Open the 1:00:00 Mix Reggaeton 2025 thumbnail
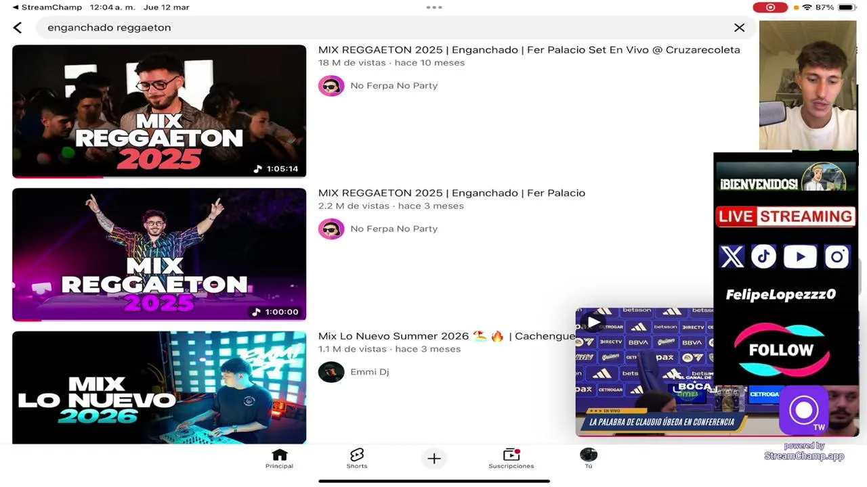The width and height of the screenshot is (867, 487). click(x=159, y=254)
